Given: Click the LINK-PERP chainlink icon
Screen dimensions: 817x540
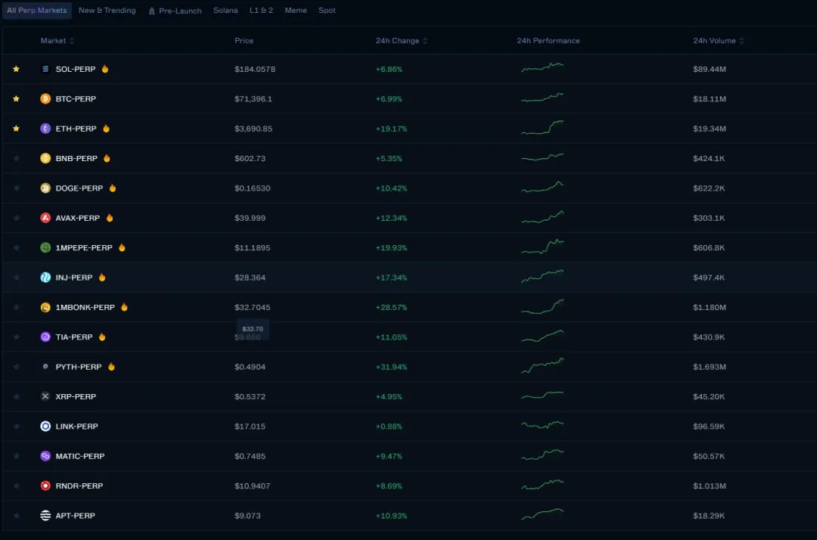Looking at the screenshot, I should pos(45,426).
